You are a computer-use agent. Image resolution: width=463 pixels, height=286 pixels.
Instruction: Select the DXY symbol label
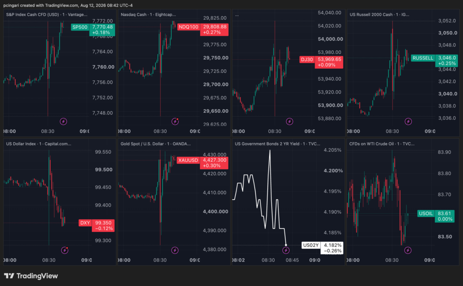(x=85, y=223)
